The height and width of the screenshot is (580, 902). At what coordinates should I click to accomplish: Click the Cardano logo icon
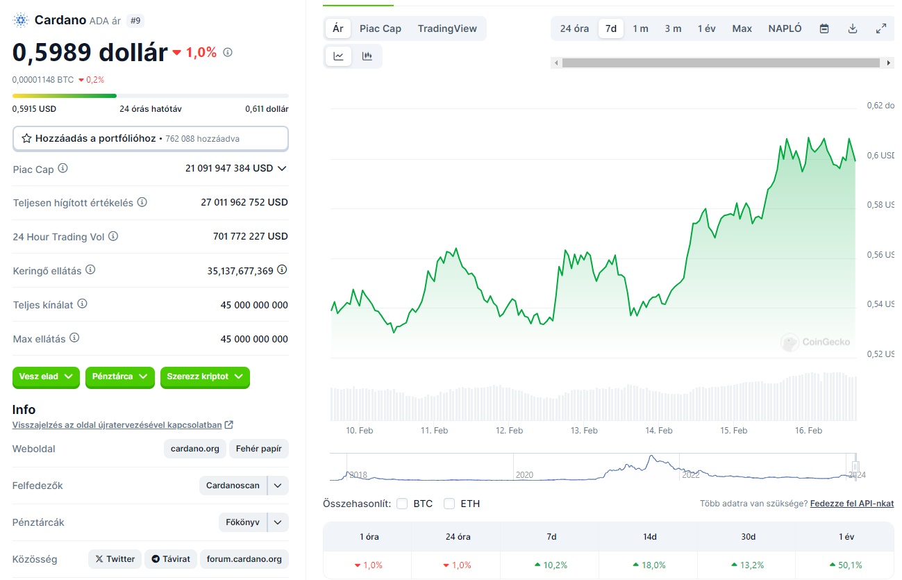[x=20, y=20]
